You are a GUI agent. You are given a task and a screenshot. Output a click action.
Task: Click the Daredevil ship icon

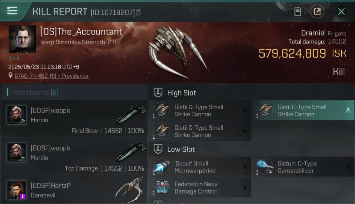131,189
